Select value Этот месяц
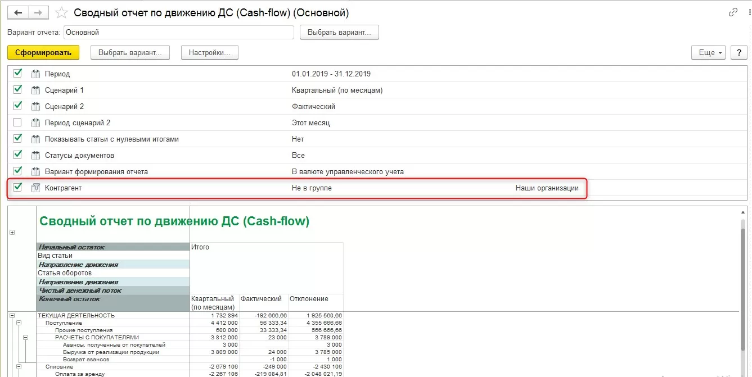752x377 pixels. [x=310, y=122]
